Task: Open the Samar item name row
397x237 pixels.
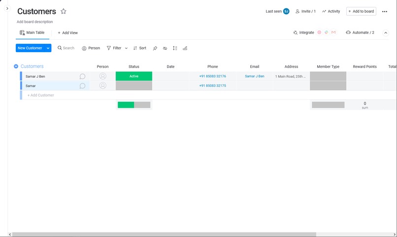Action: coord(31,86)
